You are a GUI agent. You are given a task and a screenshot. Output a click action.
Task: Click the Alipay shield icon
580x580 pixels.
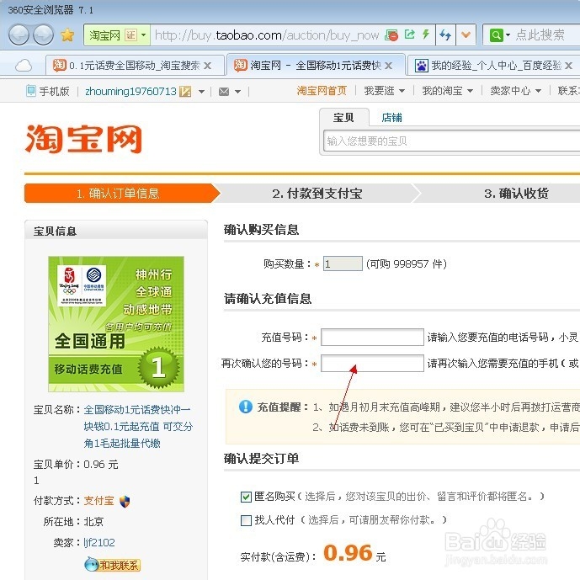(125, 502)
